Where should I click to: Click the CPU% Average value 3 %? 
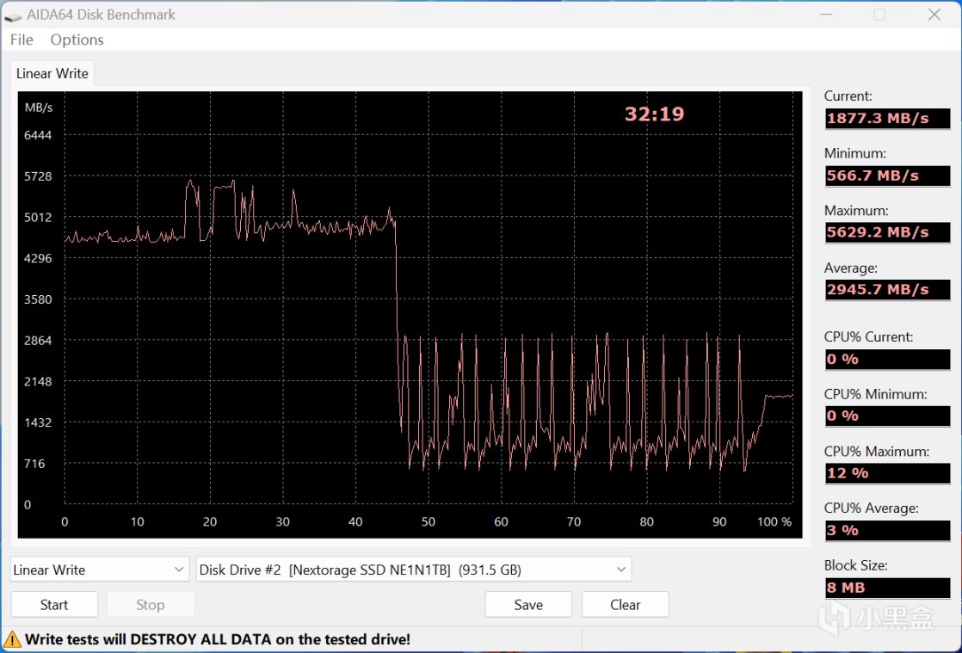(x=888, y=530)
